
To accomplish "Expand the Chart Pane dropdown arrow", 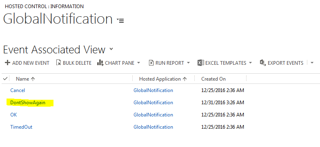I will (x=139, y=63).
